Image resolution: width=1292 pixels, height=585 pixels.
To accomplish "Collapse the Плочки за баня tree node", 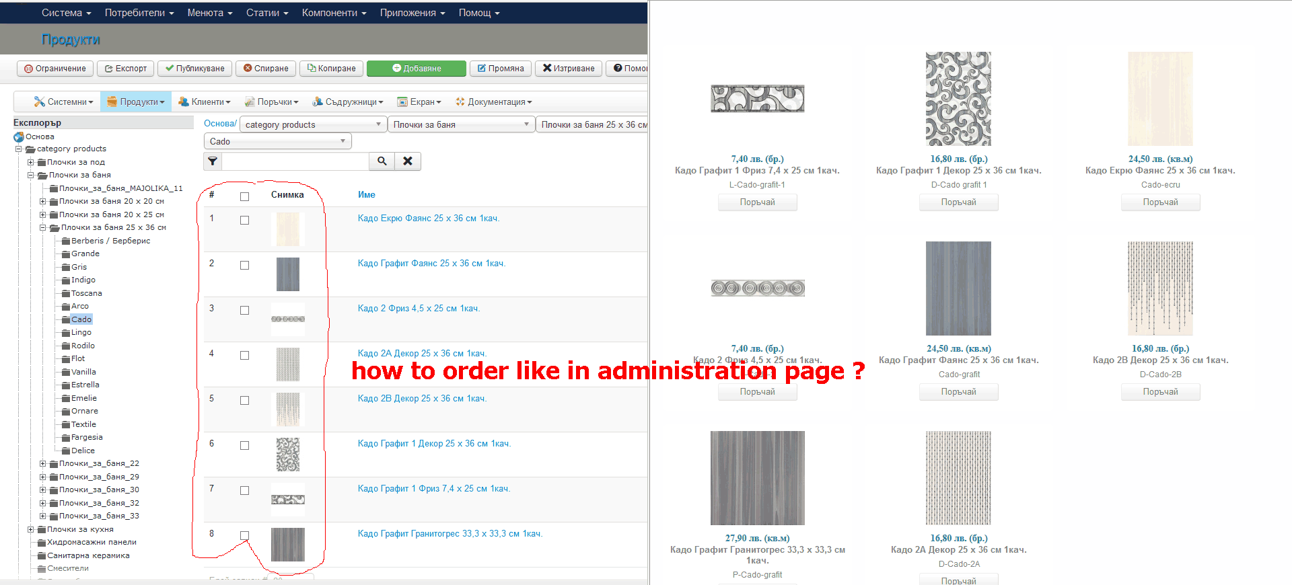I will coord(30,175).
